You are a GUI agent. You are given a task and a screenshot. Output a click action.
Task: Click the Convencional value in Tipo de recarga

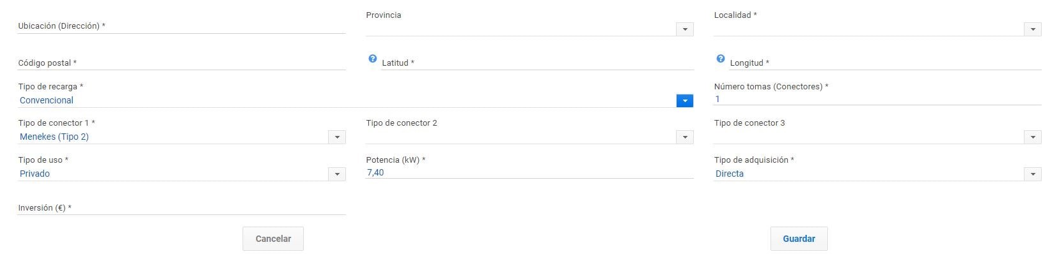pyautogui.click(x=47, y=100)
